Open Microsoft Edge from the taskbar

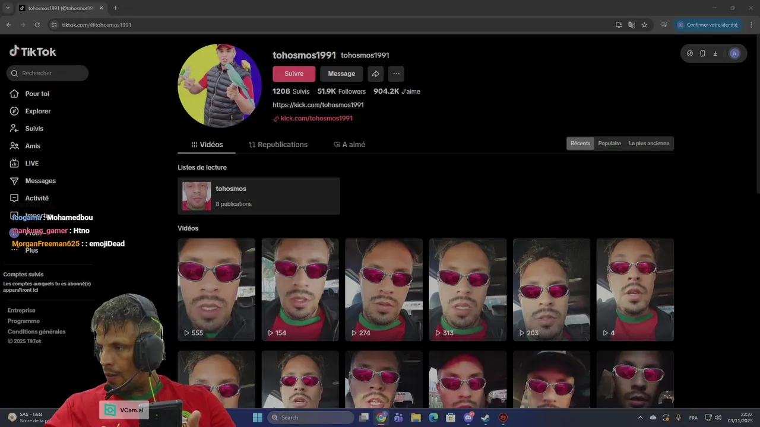pyautogui.click(x=433, y=418)
